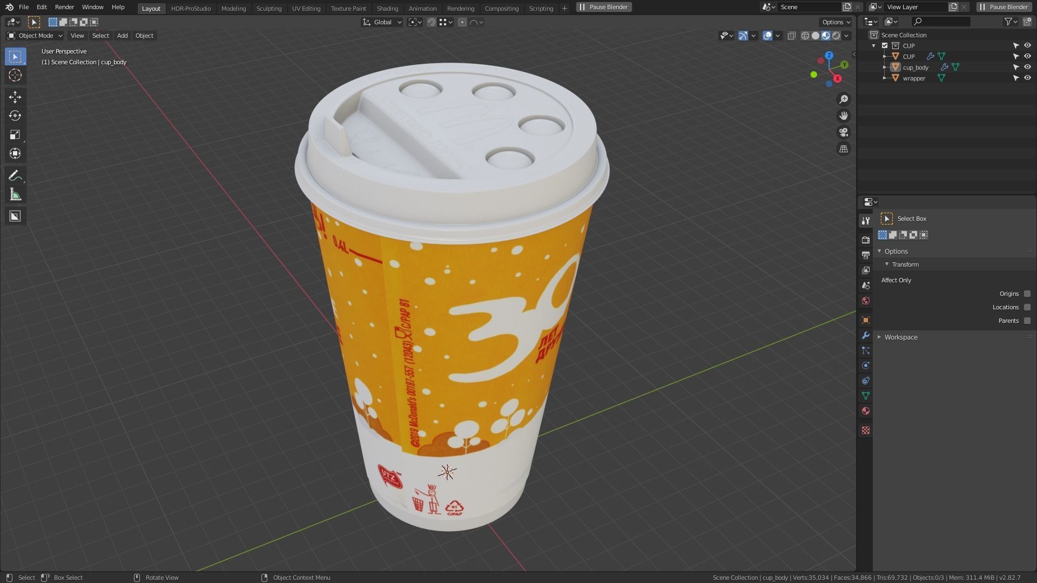This screenshot has width=1037, height=583.
Task: Click the Pause Blender button
Action: tap(603, 7)
